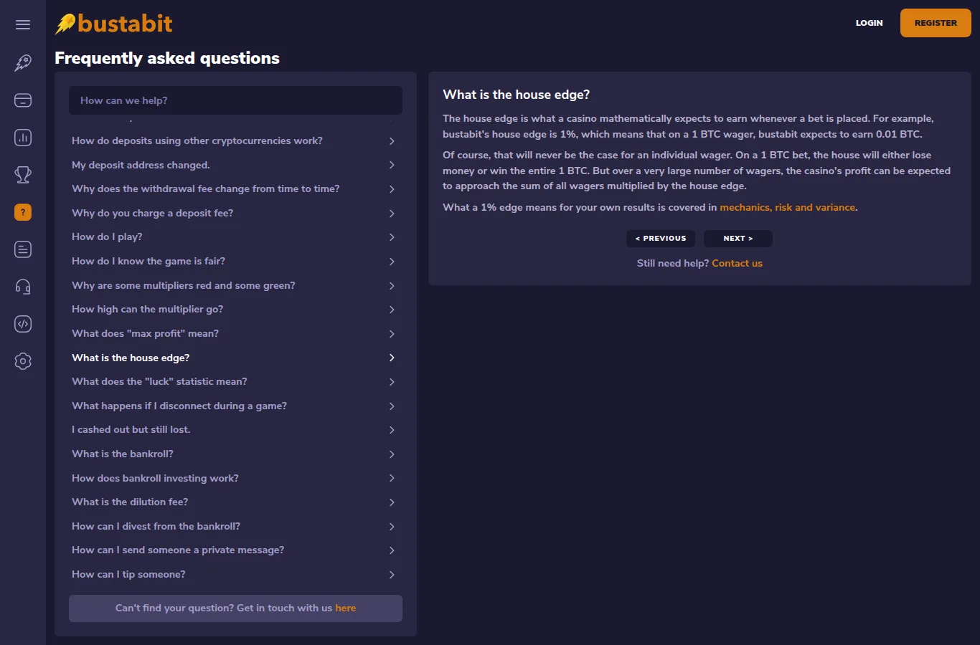Open the hamburger menu in the sidebar
The width and height of the screenshot is (980, 645).
[x=23, y=25]
